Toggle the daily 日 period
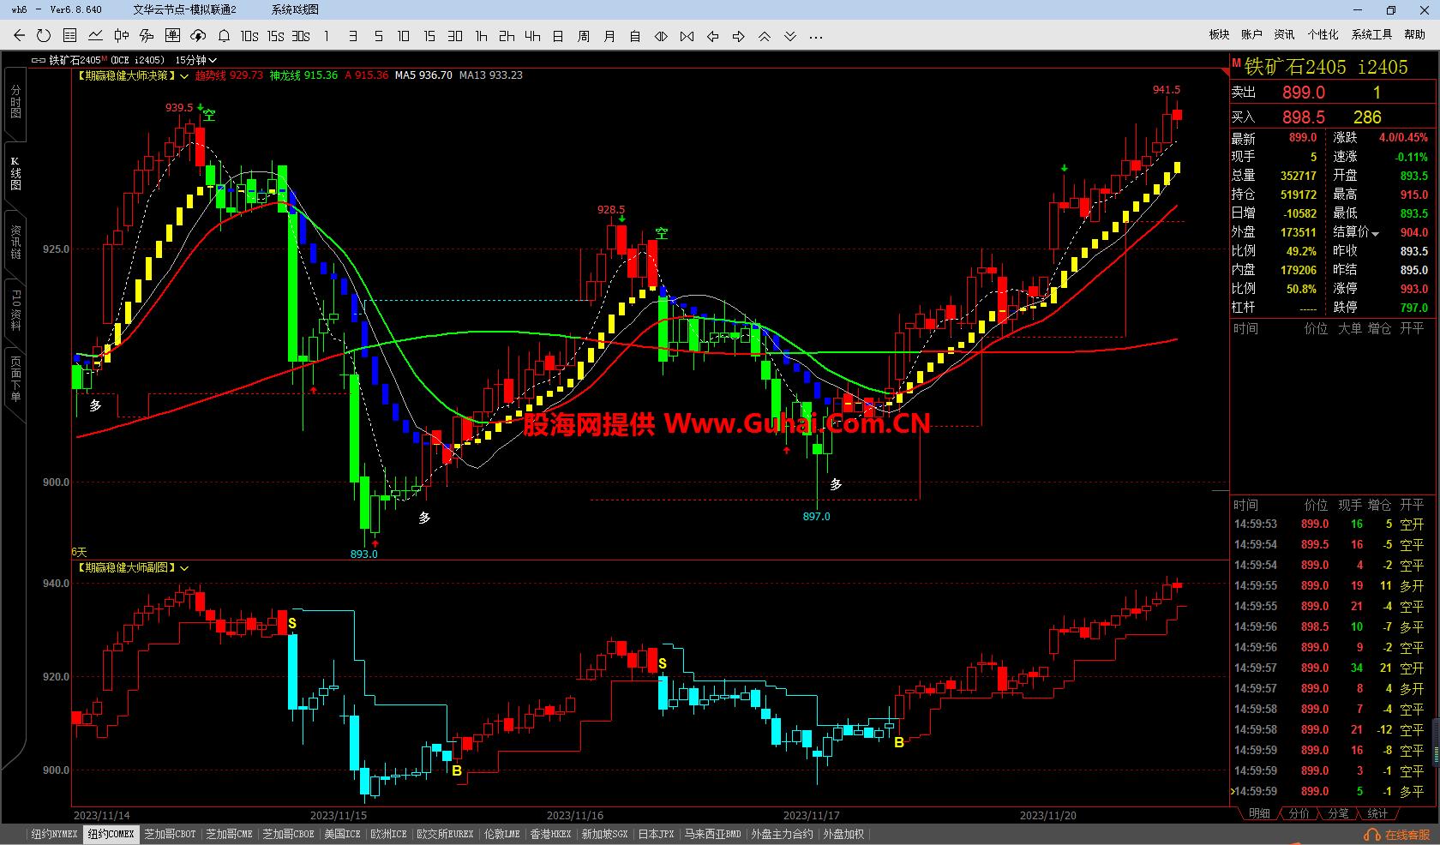Viewport: 1440px width, 845px height. pyautogui.click(x=558, y=36)
